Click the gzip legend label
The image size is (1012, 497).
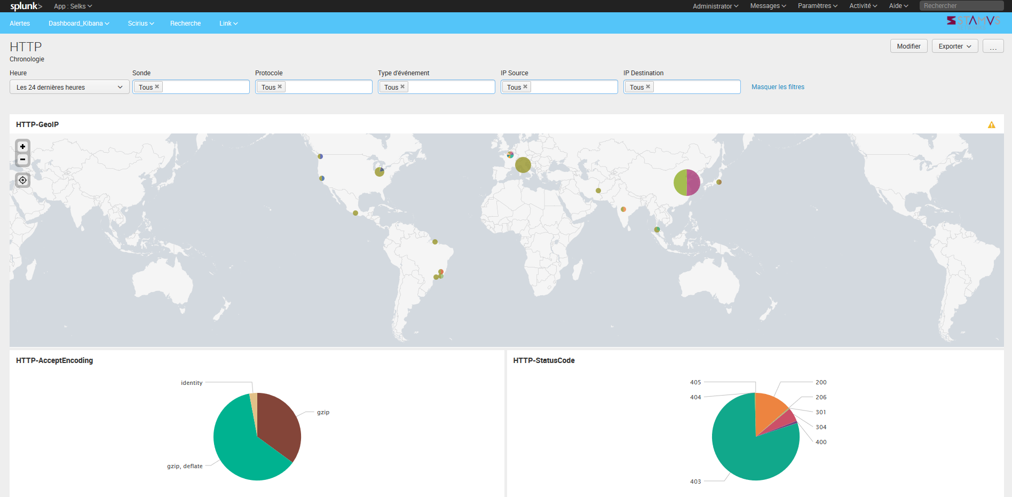click(x=323, y=412)
